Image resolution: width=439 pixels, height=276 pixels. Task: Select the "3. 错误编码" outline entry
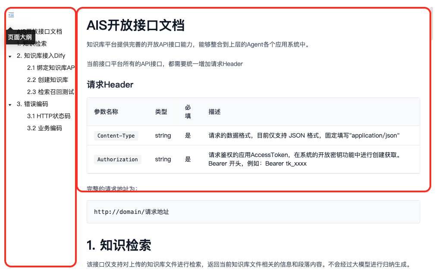click(32, 104)
